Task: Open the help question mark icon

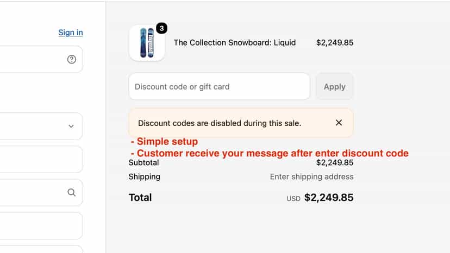Action: [x=71, y=59]
